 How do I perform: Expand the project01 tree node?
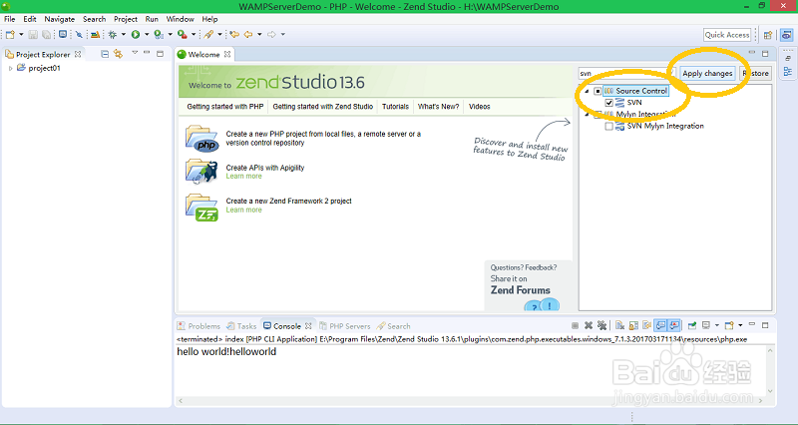coord(11,68)
